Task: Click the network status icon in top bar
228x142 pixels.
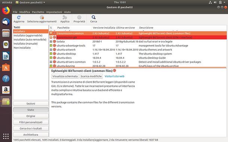Action: pyautogui.click(x=210, y=2)
